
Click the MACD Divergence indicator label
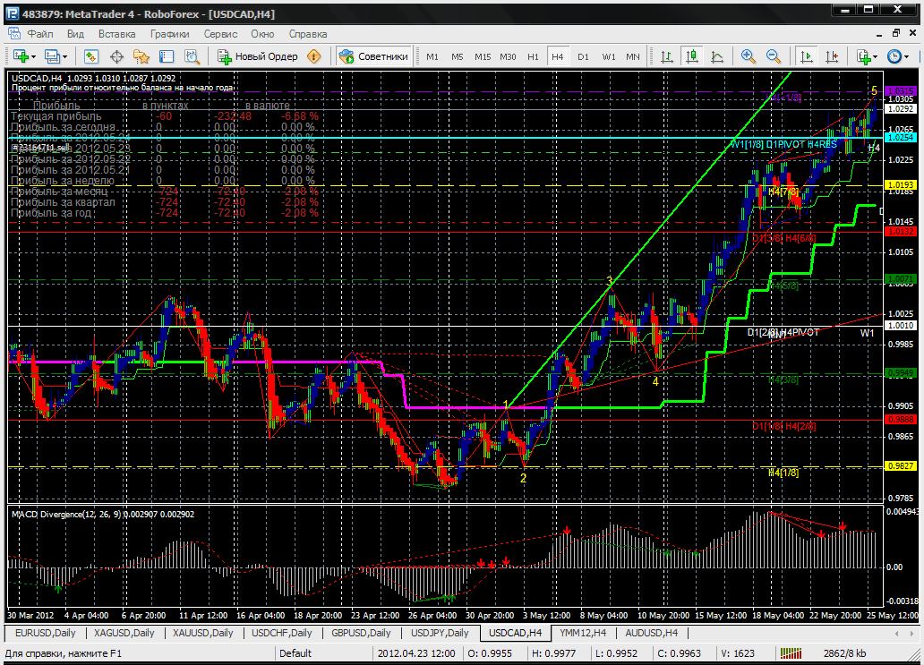103,515
